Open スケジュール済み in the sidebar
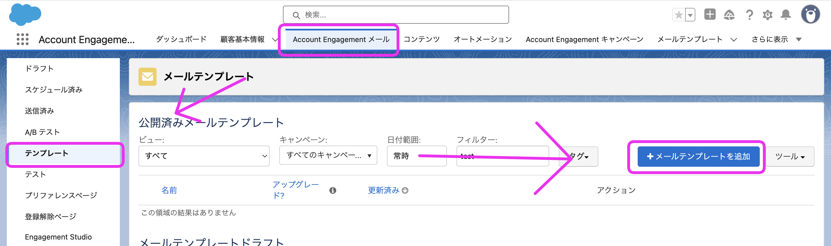The height and width of the screenshot is (246, 831). pos(53,89)
